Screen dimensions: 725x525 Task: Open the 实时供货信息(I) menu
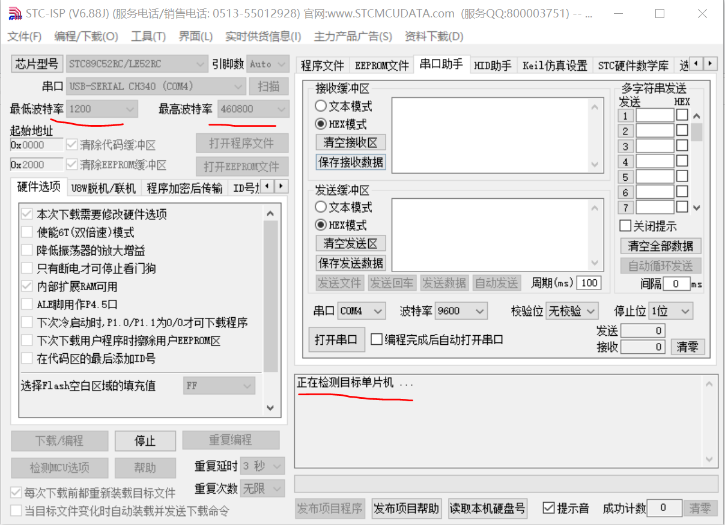(x=263, y=37)
